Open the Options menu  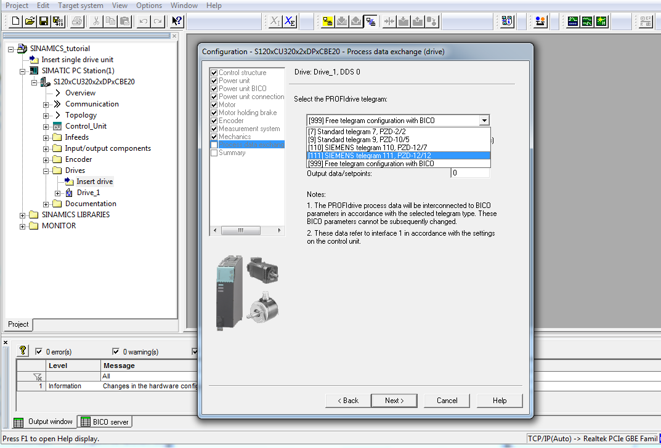(x=149, y=6)
